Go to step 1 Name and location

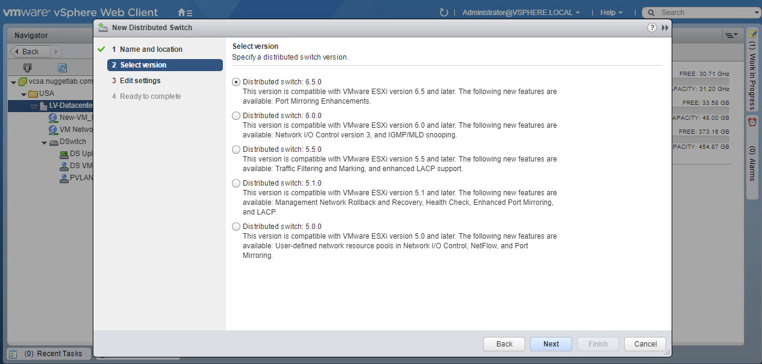pos(151,49)
